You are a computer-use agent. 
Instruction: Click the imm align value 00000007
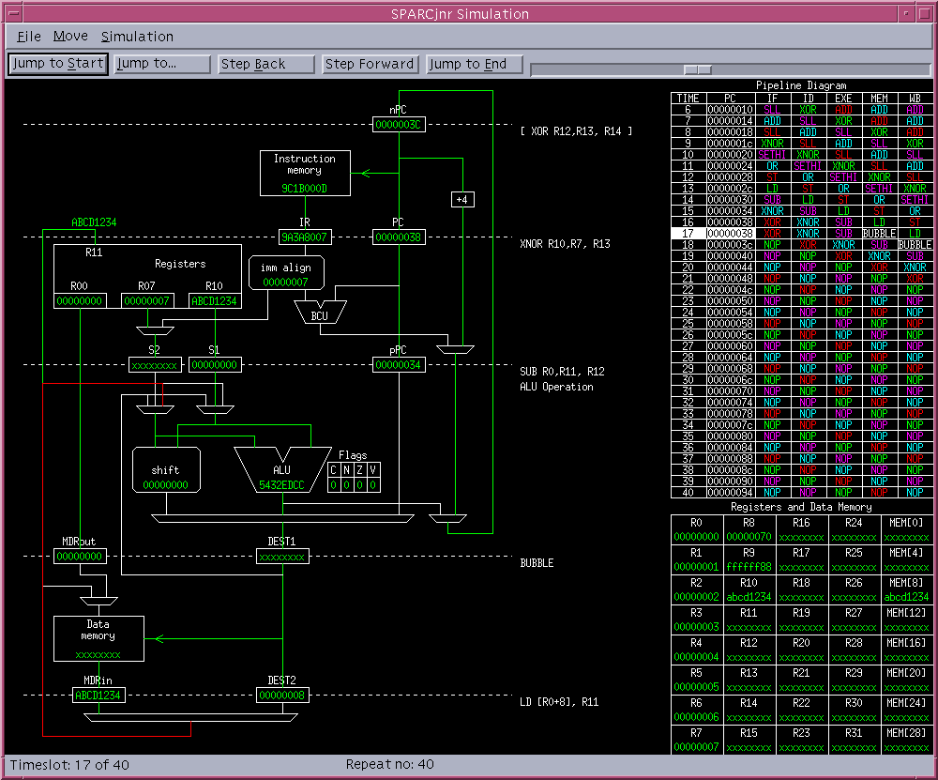(286, 282)
